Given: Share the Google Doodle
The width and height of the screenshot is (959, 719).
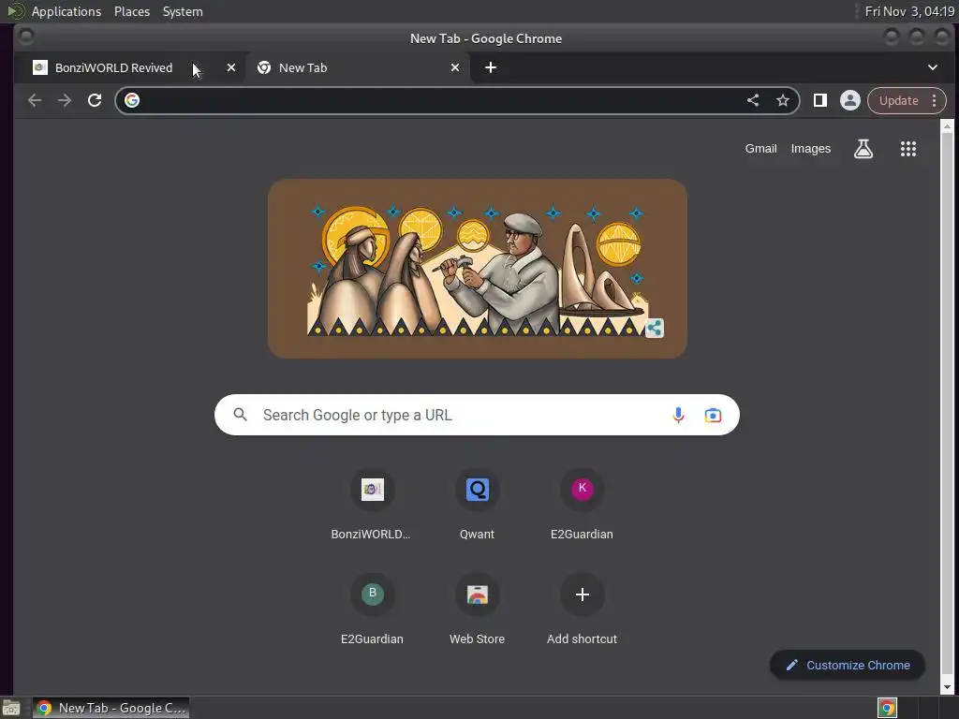Looking at the screenshot, I should point(655,329).
